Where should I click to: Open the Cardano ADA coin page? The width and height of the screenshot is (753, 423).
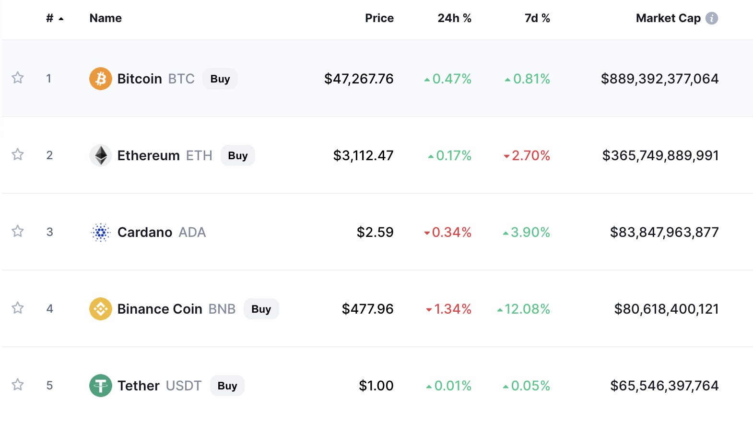point(162,232)
